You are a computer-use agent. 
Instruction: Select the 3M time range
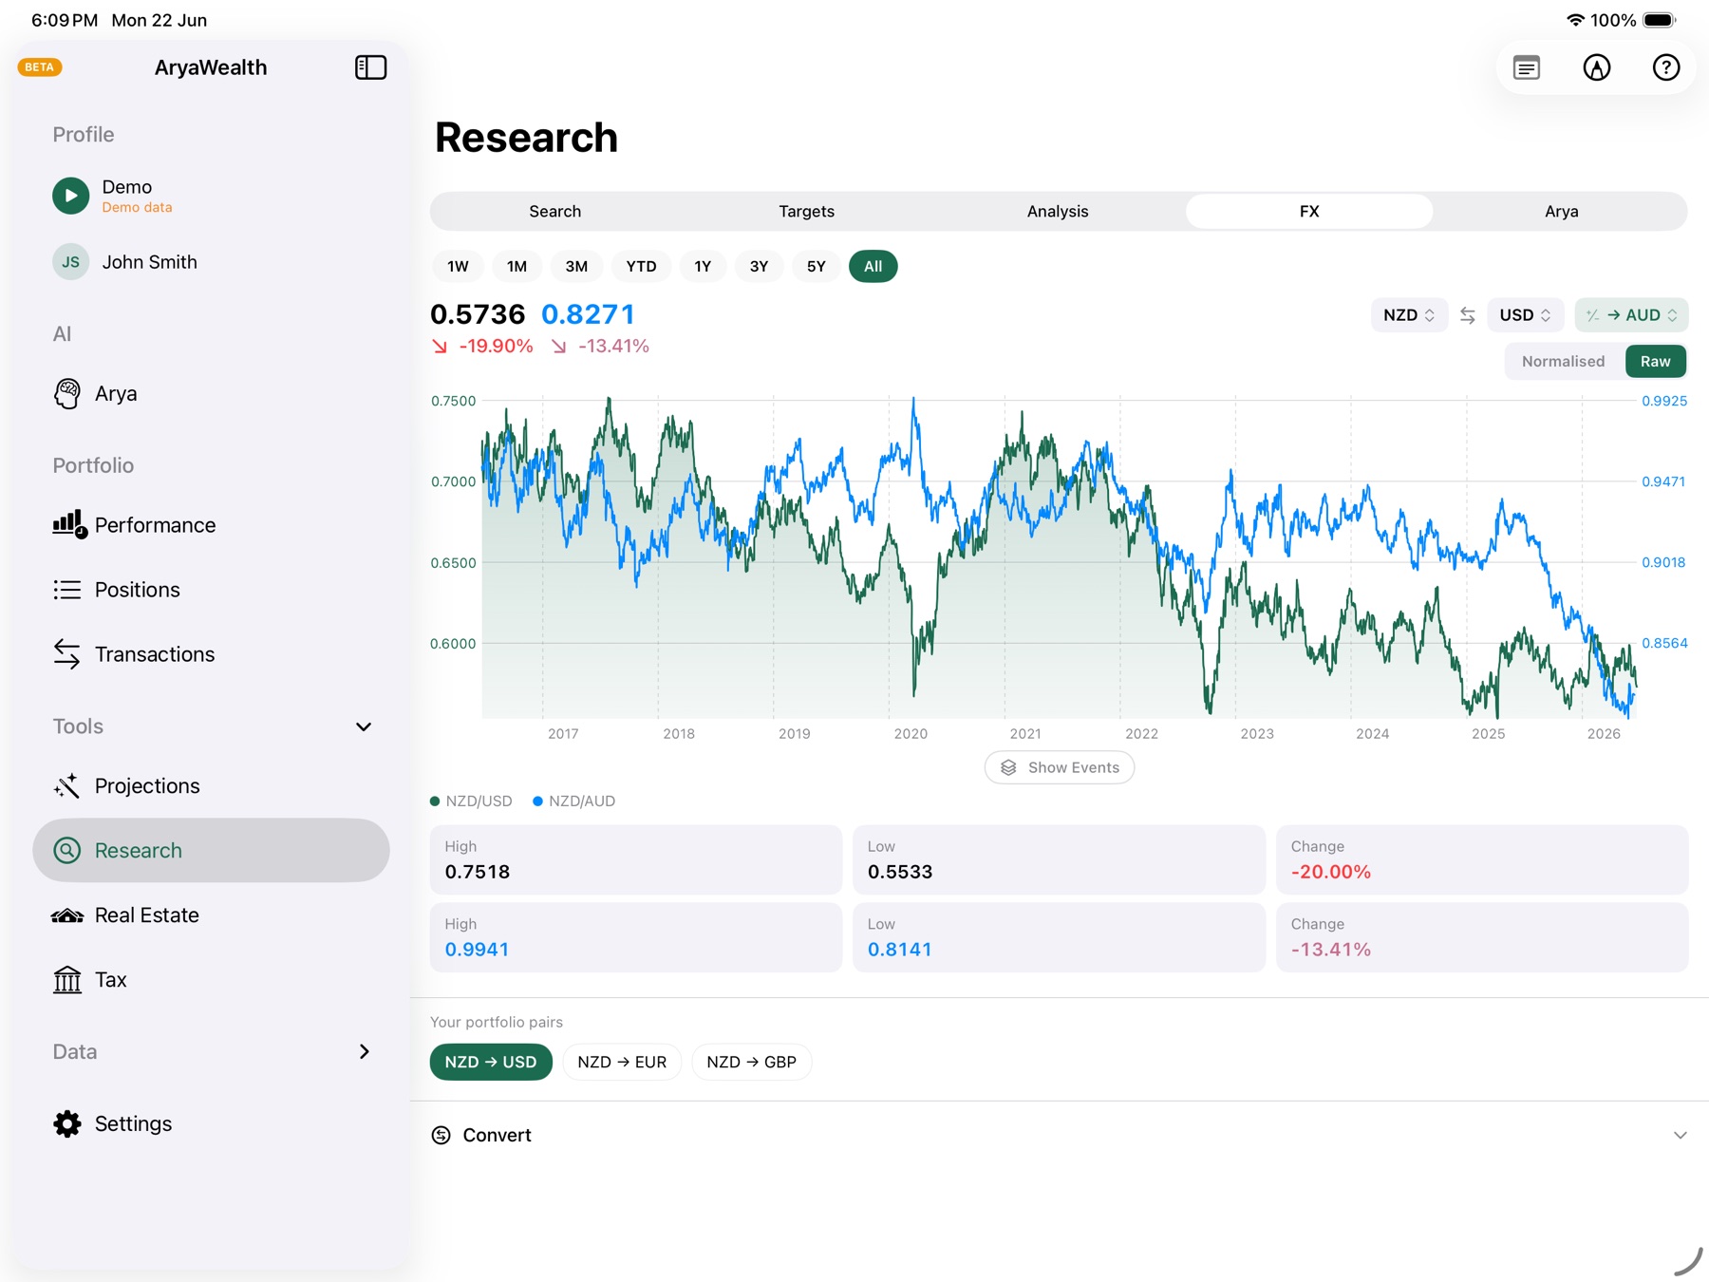(x=576, y=266)
